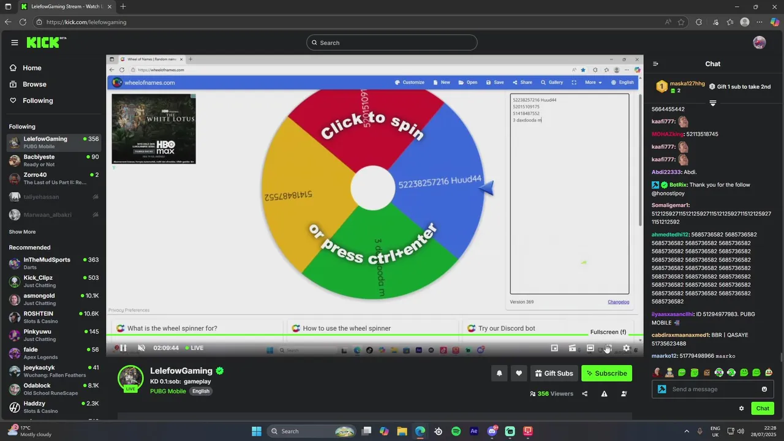This screenshot has width=784, height=441.
Task: Refresh the browser page
Action: click(x=23, y=22)
